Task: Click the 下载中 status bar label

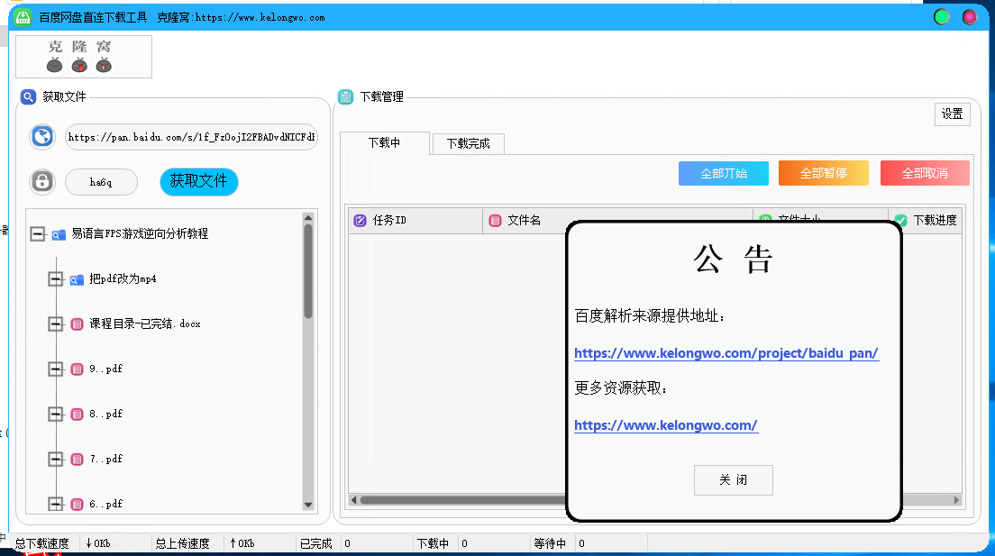Action: pos(433,543)
